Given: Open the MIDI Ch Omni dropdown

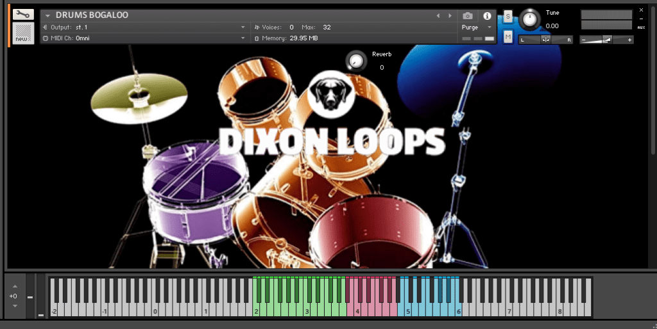Looking at the screenshot, I should pos(243,38).
